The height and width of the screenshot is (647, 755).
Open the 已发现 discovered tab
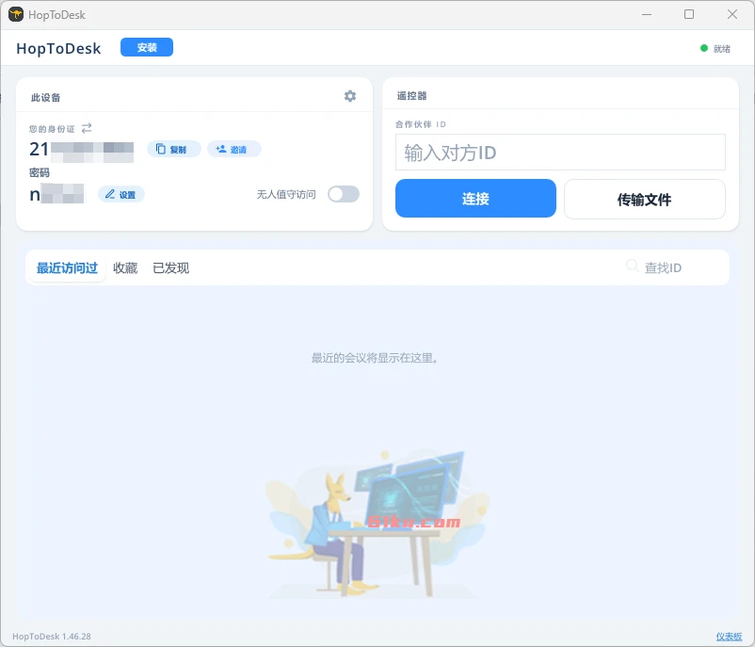(x=171, y=267)
